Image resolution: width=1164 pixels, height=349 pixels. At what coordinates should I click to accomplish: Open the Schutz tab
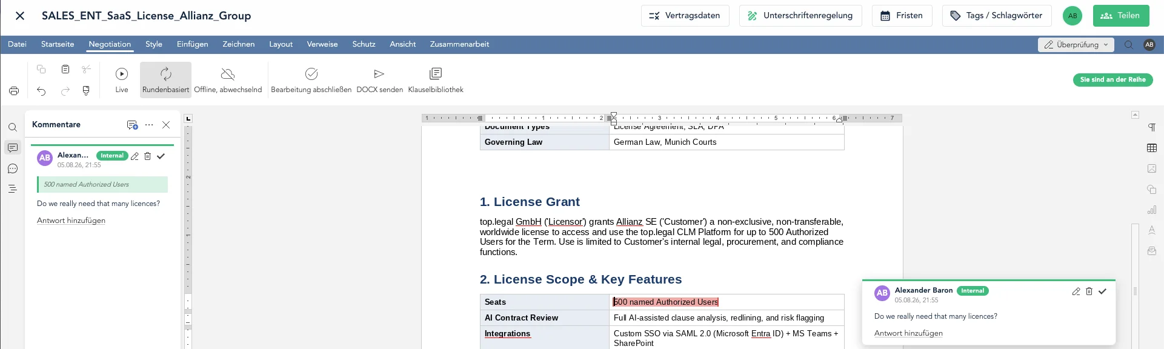(364, 44)
